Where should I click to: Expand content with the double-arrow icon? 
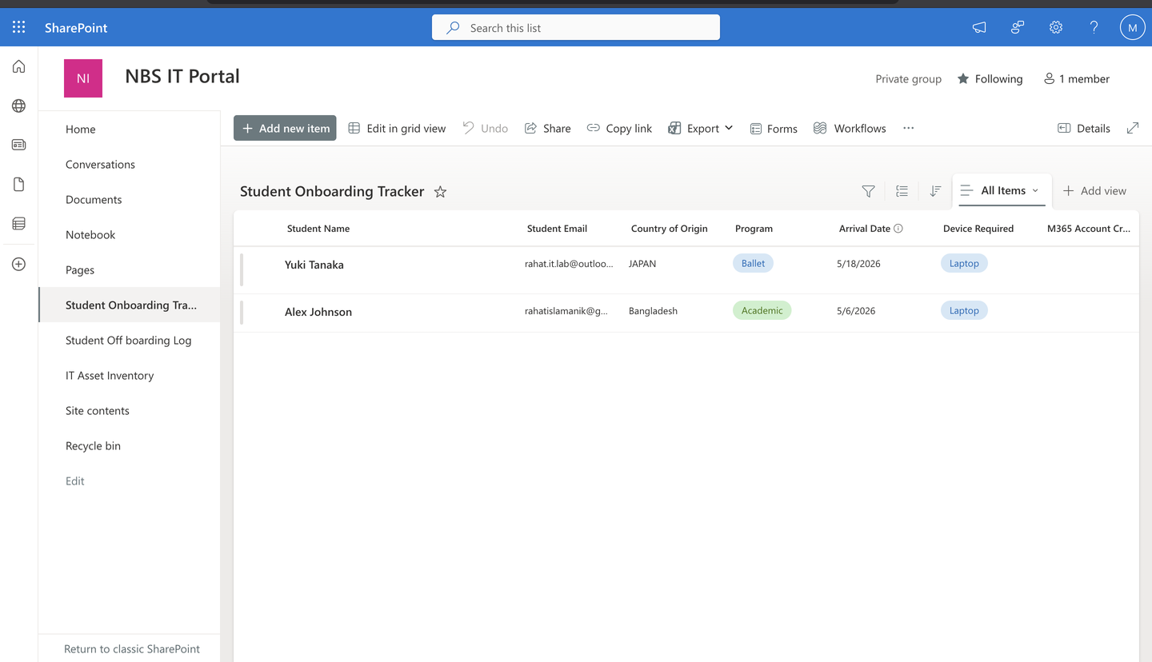(1133, 128)
